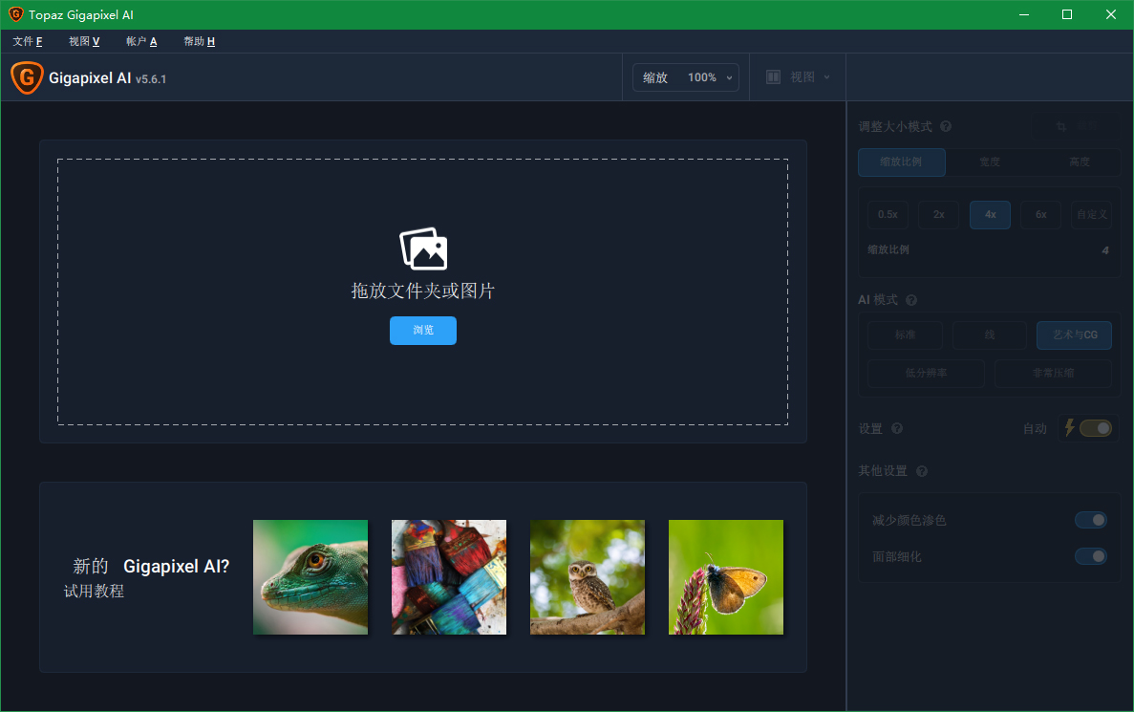1134x712 pixels.
Task: Choose the 6x scale button
Action: [x=1040, y=215]
